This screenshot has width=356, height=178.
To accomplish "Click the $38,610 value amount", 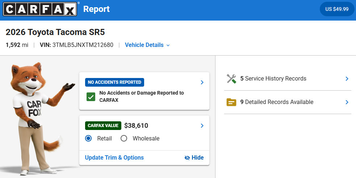I will [136, 126].
